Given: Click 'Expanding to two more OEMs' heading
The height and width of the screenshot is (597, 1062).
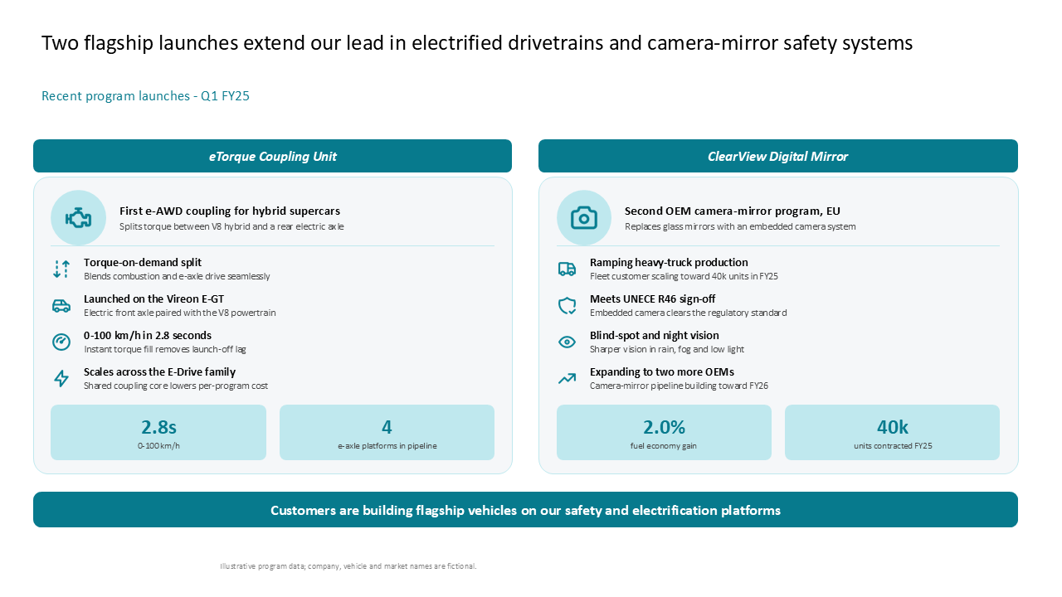Looking at the screenshot, I should [x=662, y=371].
